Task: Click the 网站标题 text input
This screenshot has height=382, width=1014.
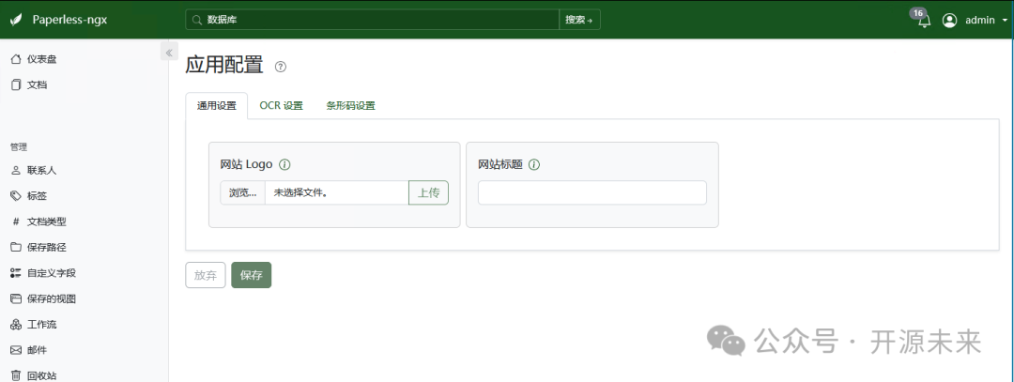Action: coord(592,192)
